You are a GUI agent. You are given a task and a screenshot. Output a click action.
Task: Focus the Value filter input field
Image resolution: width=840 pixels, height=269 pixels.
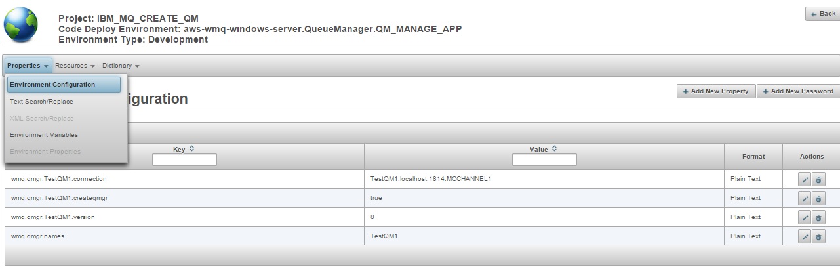tap(544, 159)
